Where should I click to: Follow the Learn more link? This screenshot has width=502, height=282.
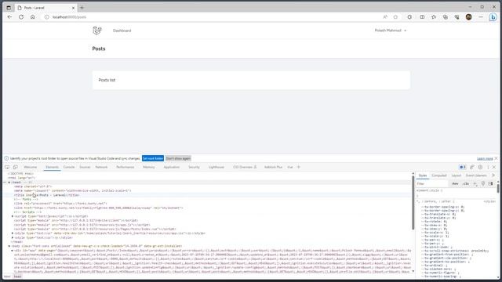pos(485,158)
